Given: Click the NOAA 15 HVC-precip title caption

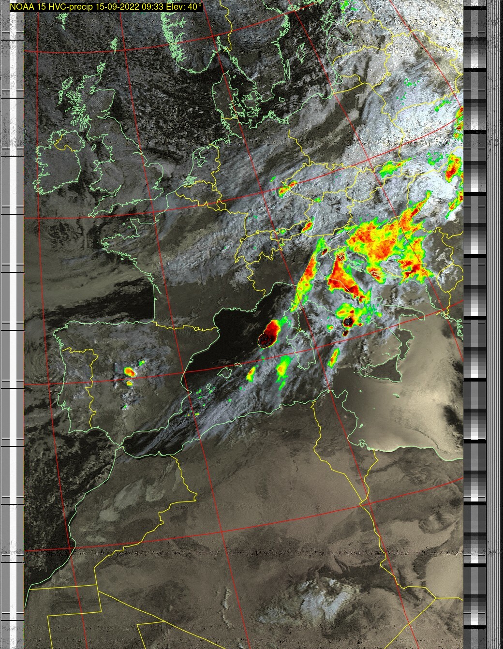Looking at the screenshot, I should pos(105,6).
